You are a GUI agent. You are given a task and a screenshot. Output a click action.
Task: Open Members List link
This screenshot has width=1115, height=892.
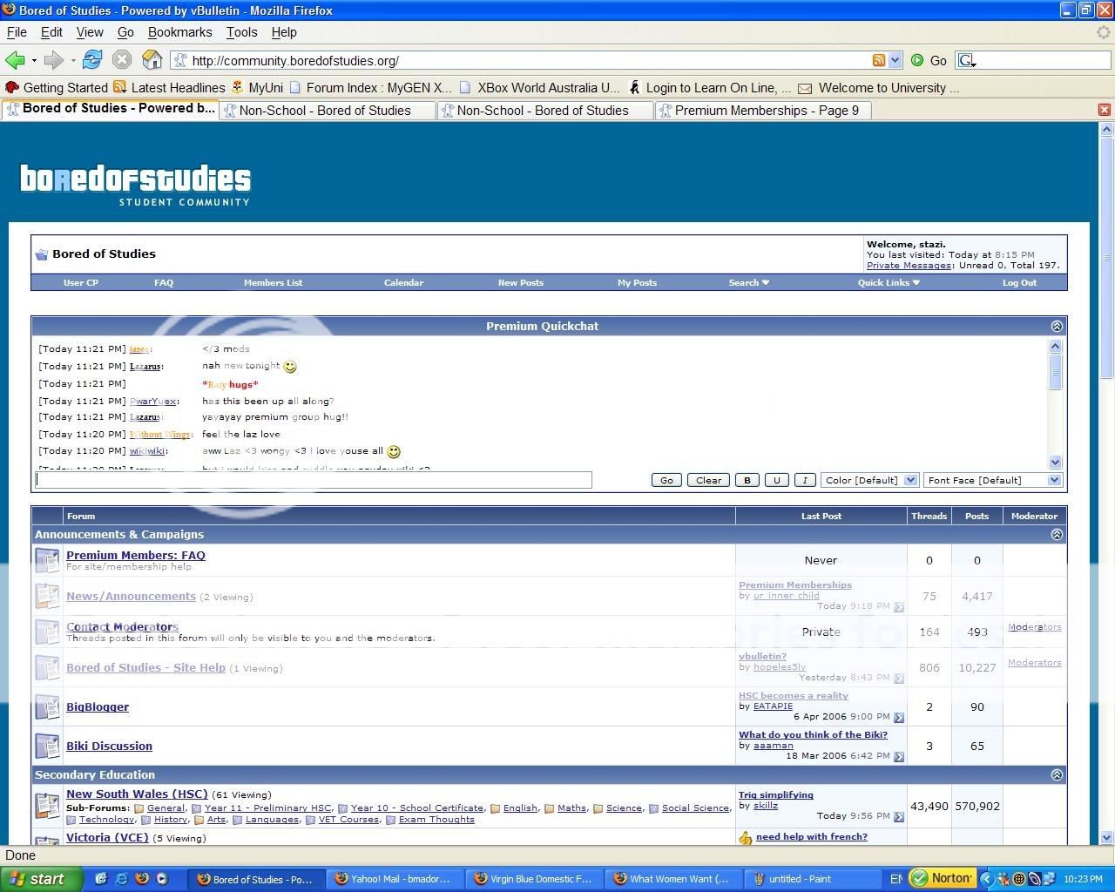(x=273, y=282)
